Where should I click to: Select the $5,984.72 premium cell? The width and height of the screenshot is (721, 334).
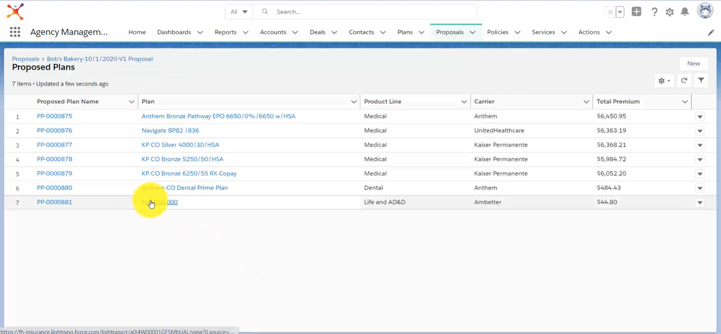[611, 159]
